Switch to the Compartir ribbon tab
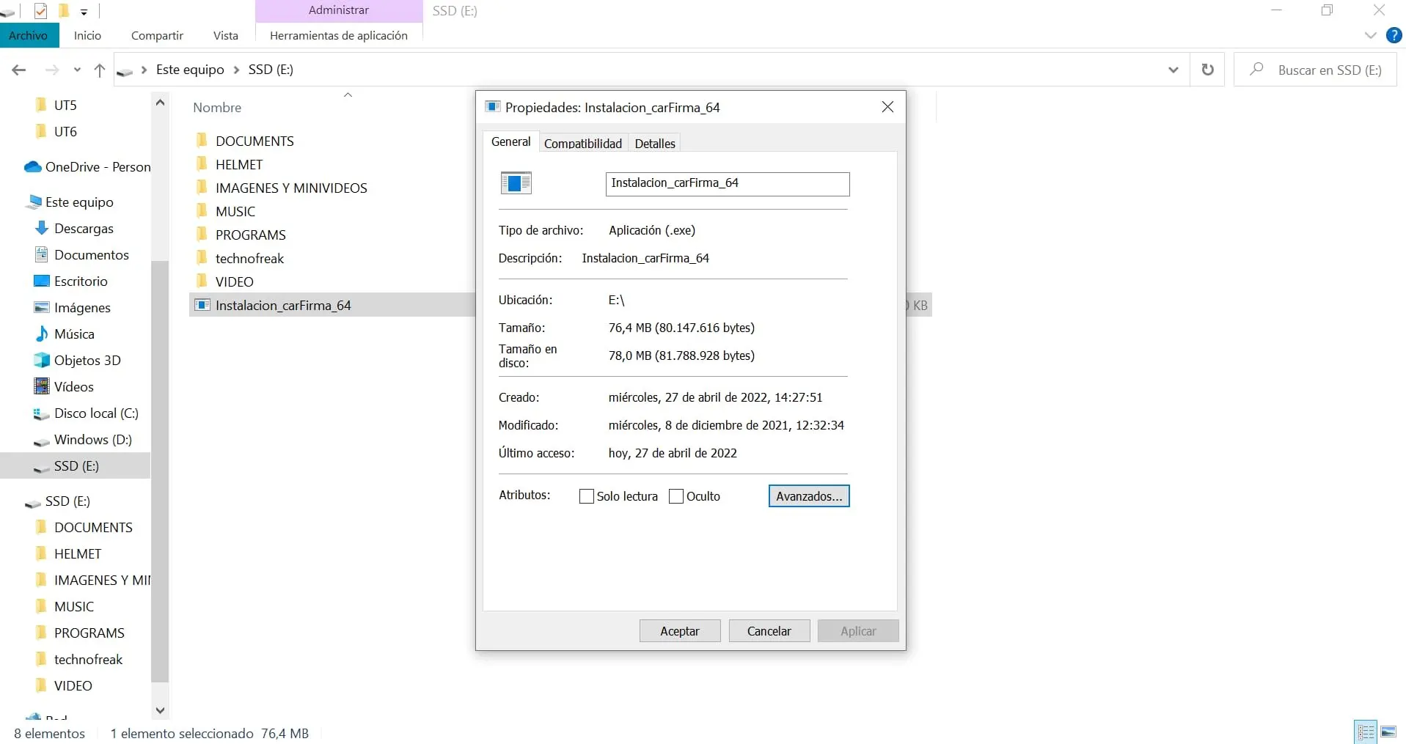1406x744 pixels. pos(157,35)
